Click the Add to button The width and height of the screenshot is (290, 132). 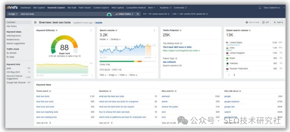(x=278, y=22)
